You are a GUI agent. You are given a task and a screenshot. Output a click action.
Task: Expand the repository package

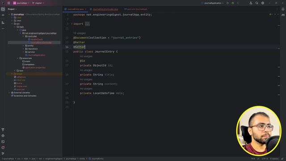coord(23,49)
